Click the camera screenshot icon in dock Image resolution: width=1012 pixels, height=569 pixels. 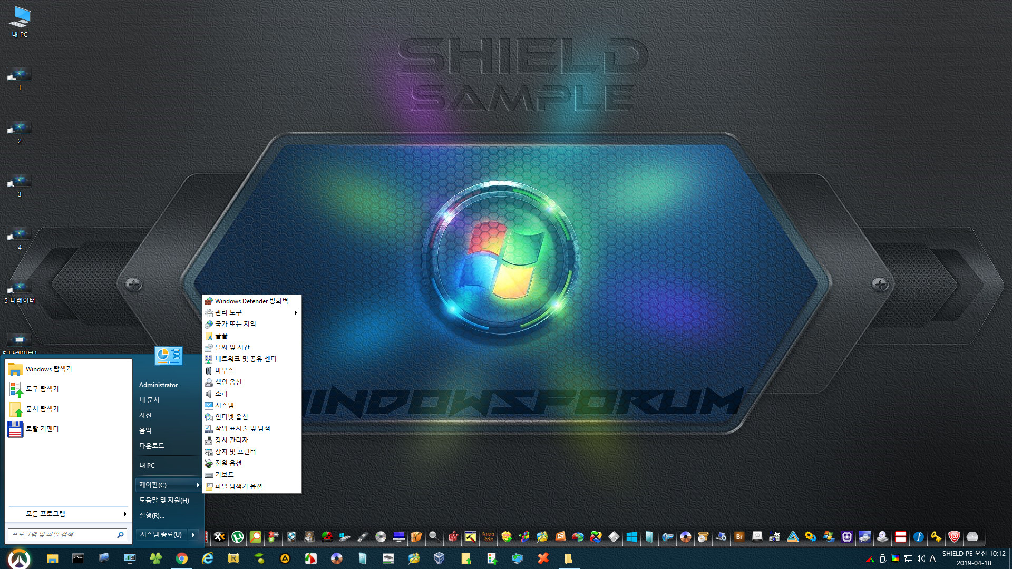[x=775, y=536]
